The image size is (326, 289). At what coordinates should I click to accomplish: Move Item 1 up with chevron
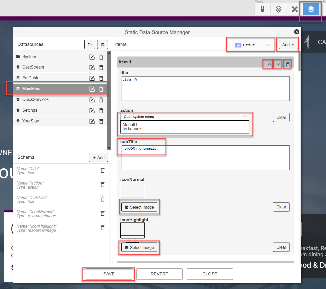[269, 64]
